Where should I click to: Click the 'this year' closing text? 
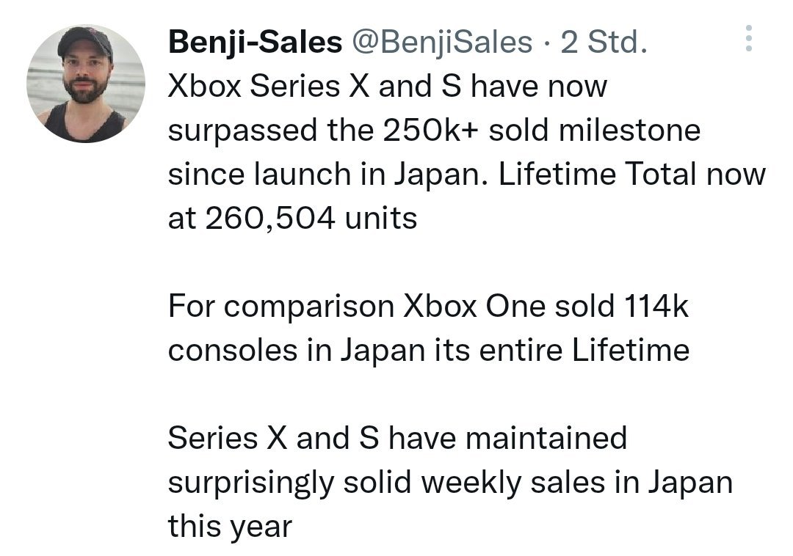tap(230, 526)
